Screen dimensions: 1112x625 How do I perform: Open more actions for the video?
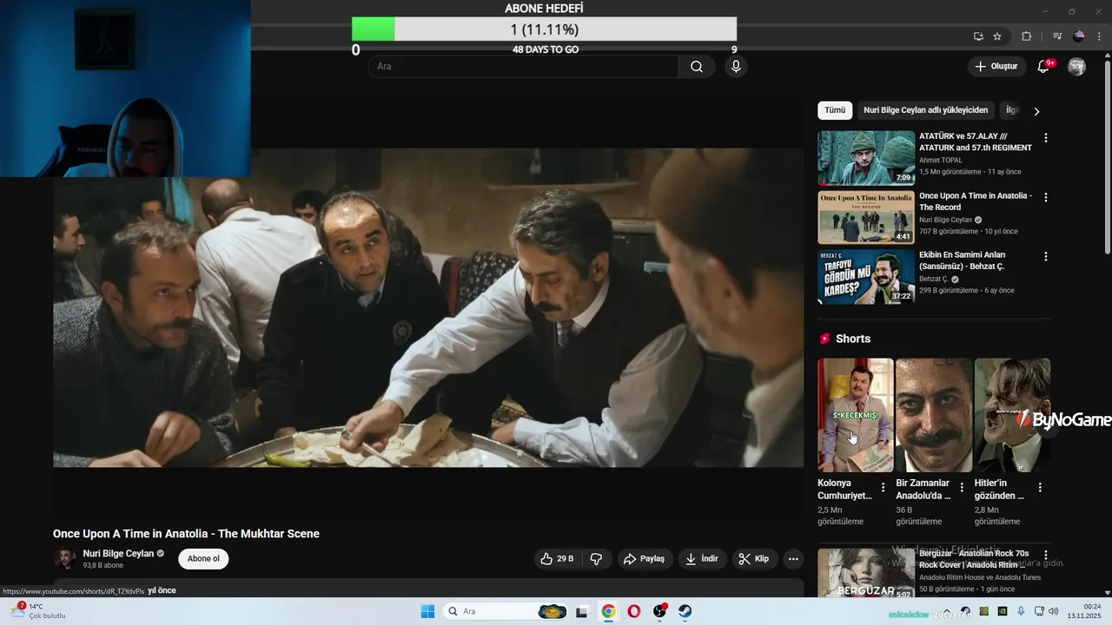tap(793, 559)
